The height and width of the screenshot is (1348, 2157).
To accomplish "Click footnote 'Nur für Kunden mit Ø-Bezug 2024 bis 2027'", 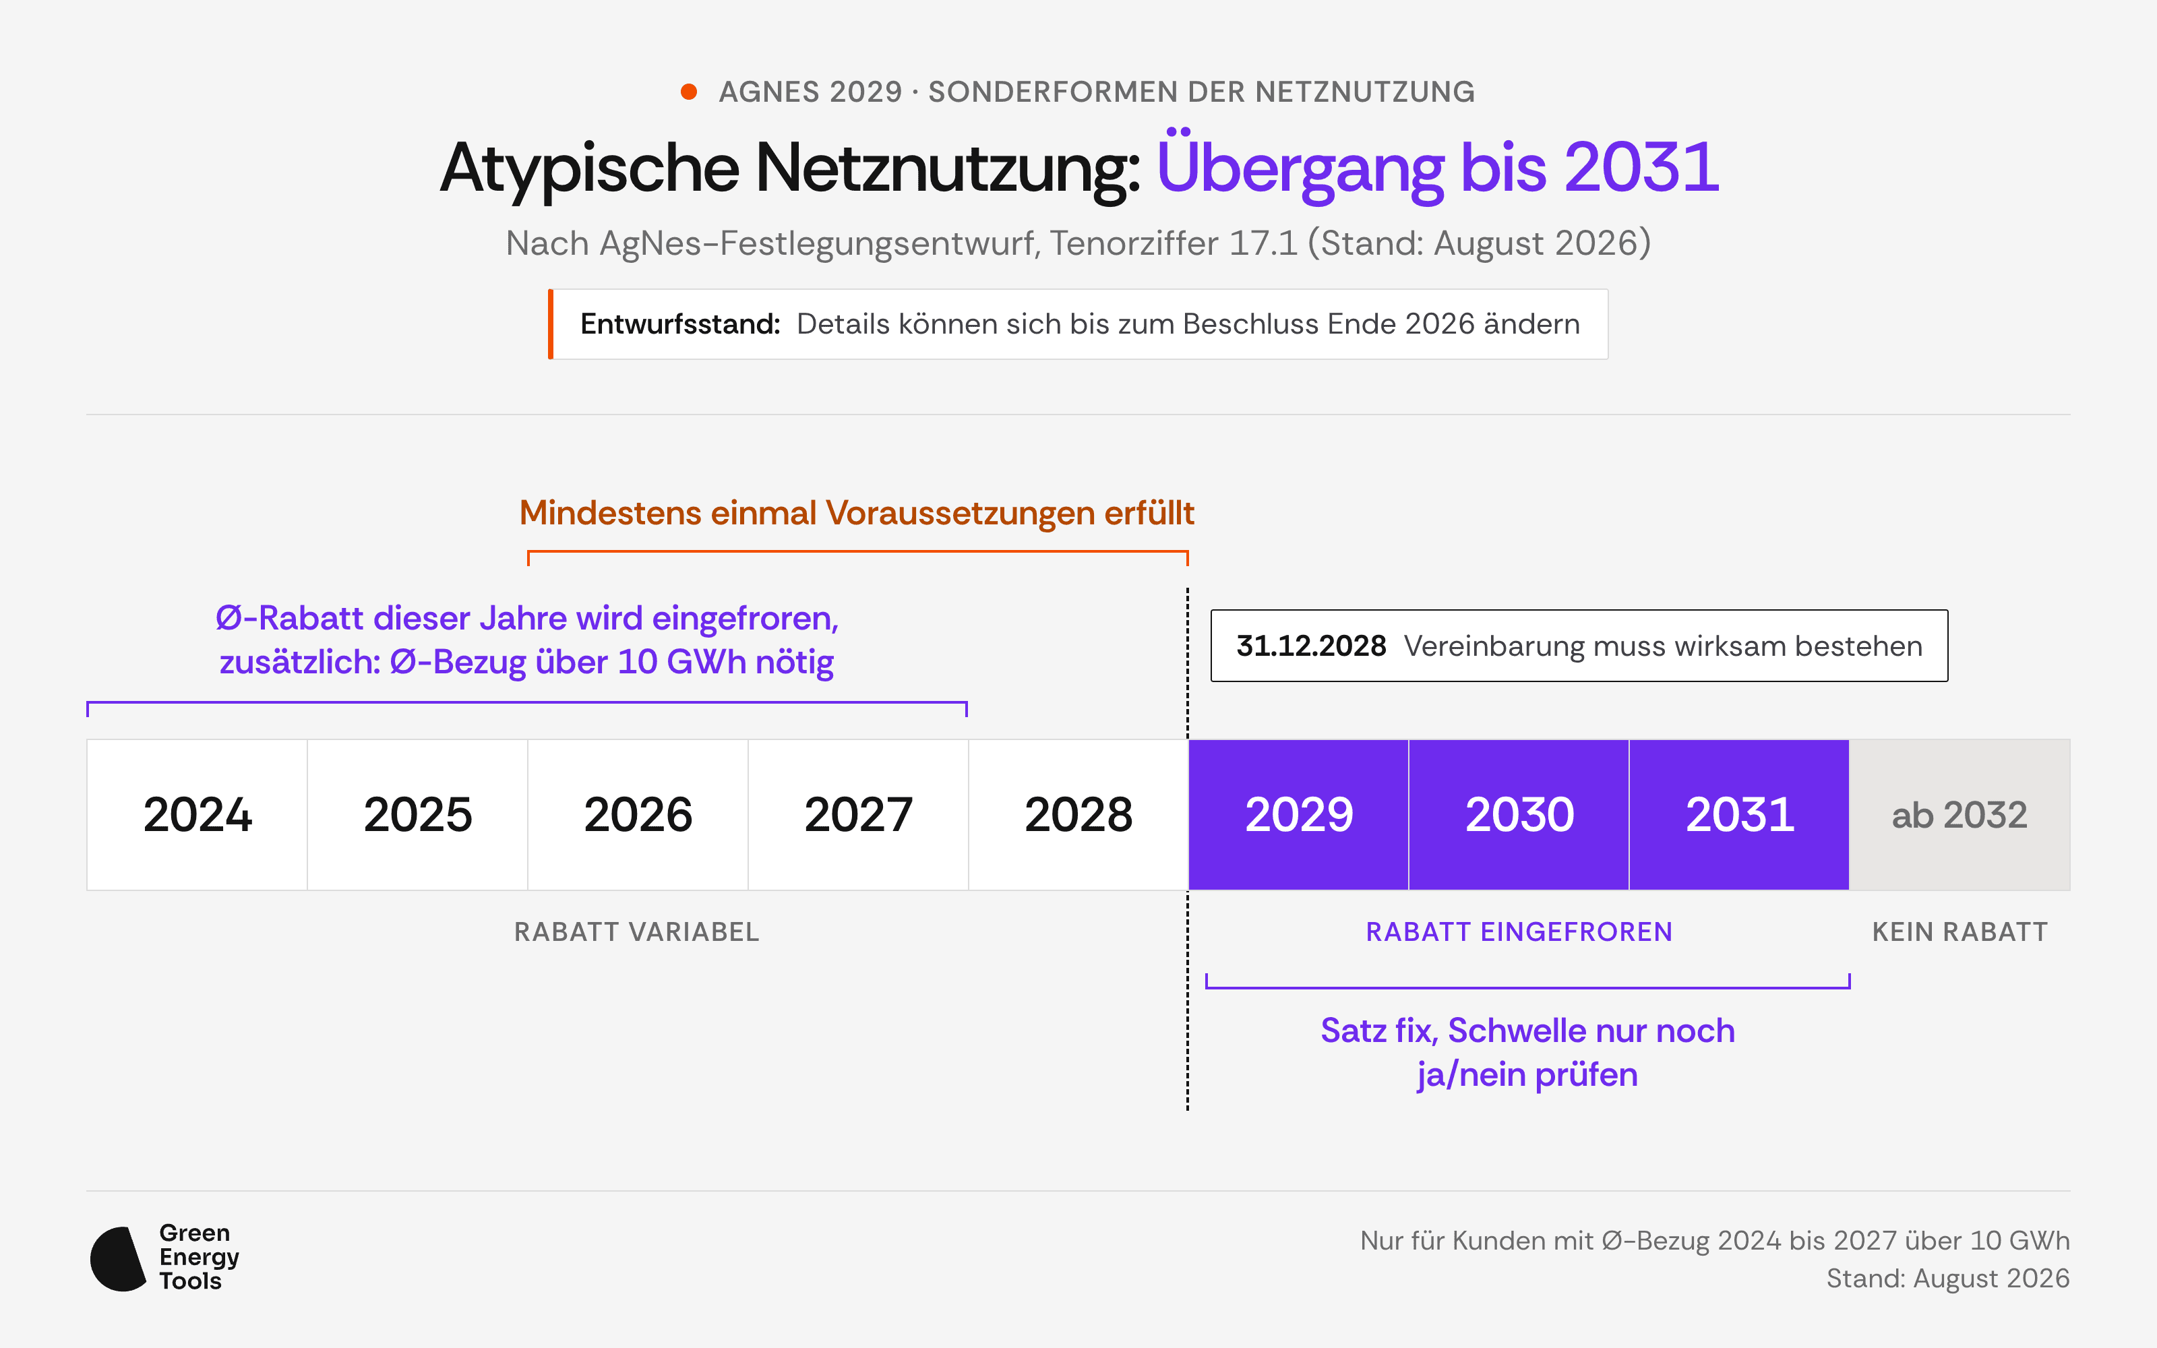I will click(1629, 1240).
